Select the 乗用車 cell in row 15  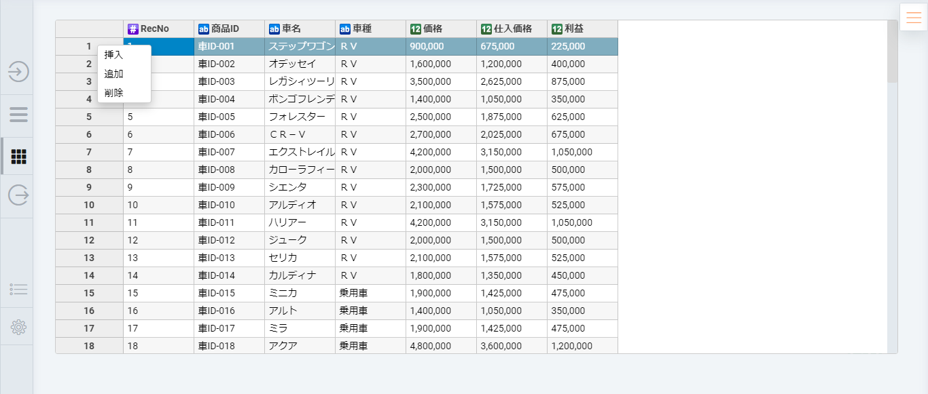[370, 293]
